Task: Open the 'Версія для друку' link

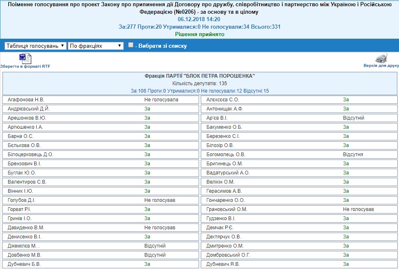Action: [x=381, y=66]
